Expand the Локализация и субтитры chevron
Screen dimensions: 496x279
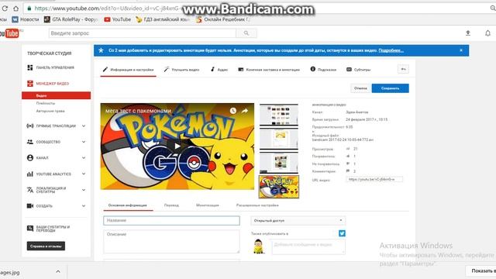[x=84, y=190]
